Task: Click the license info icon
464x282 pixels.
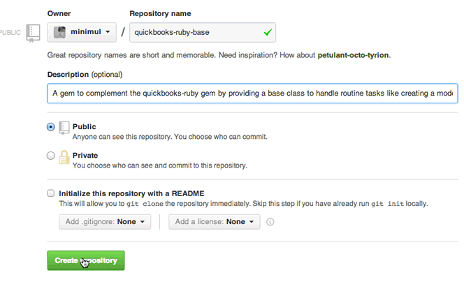Action: 270,222
